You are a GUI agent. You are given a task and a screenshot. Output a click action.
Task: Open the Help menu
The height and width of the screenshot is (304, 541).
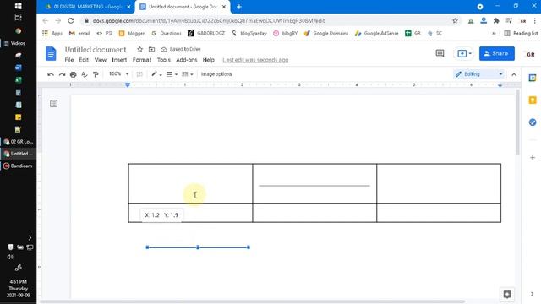209,60
